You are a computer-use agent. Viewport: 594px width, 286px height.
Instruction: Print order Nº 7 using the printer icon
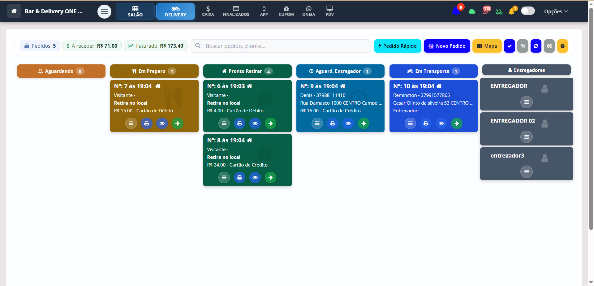click(147, 123)
